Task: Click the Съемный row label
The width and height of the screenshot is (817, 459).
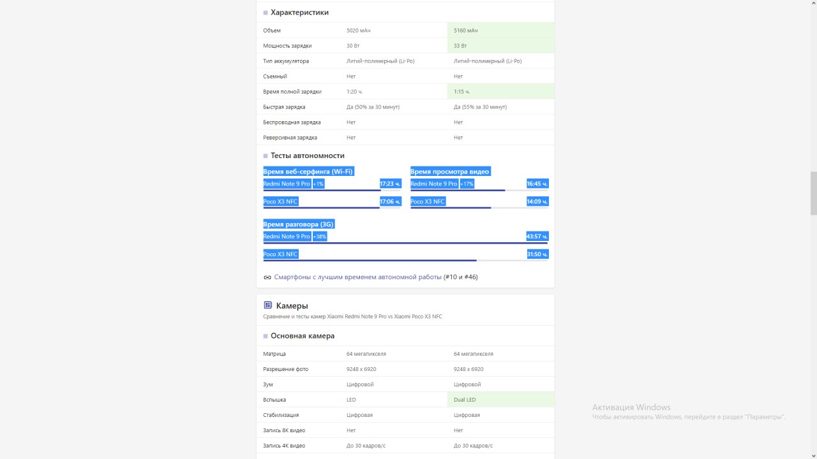Action: pyautogui.click(x=275, y=76)
